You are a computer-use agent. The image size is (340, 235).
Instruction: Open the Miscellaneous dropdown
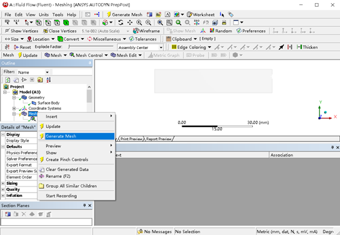tap(106, 39)
